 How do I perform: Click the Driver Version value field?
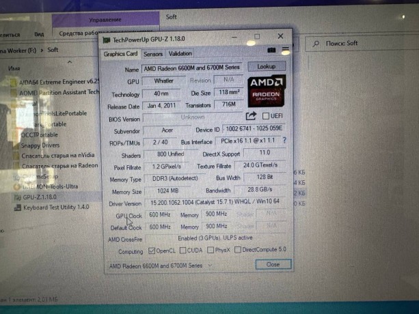coord(215,202)
